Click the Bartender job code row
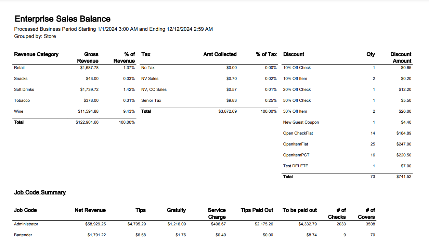Screen dimensions: 429x251 [23, 235]
